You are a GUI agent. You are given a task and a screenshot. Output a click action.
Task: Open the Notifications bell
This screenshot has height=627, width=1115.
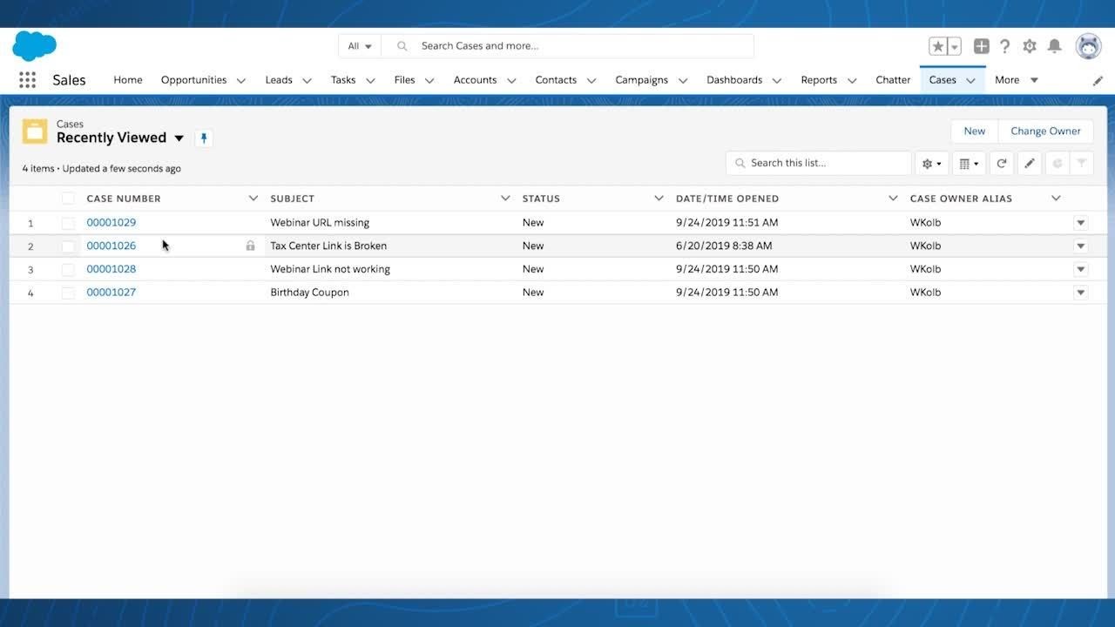click(x=1054, y=46)
